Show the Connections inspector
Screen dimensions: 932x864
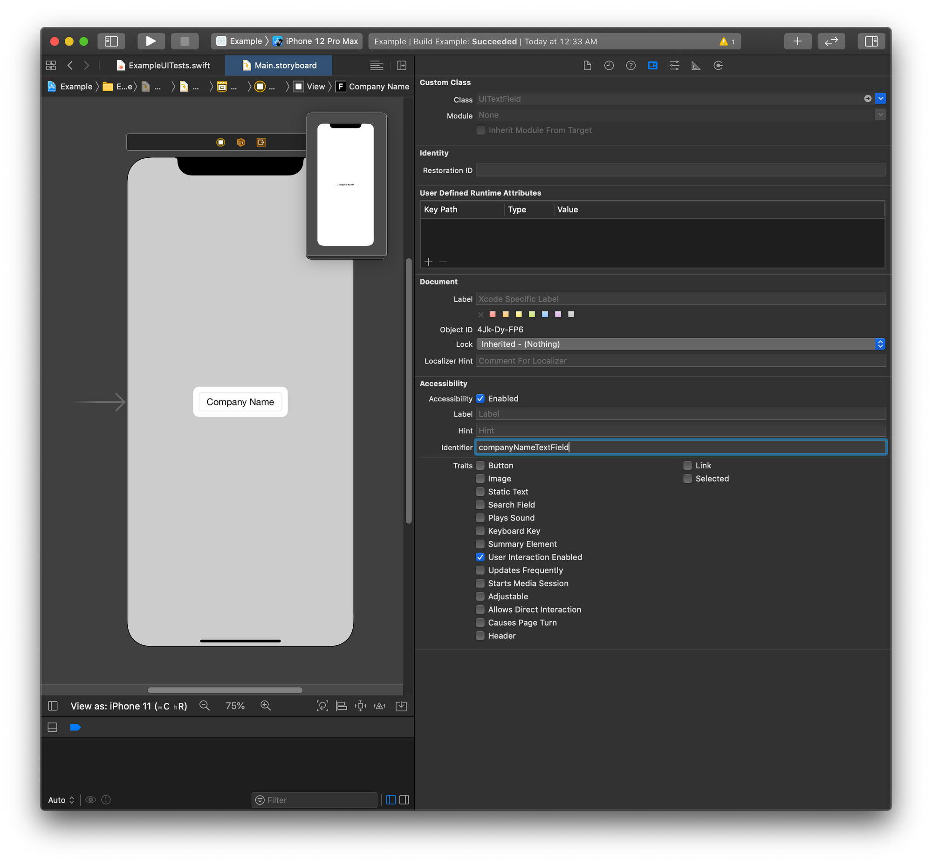click(x=718, y=66)
